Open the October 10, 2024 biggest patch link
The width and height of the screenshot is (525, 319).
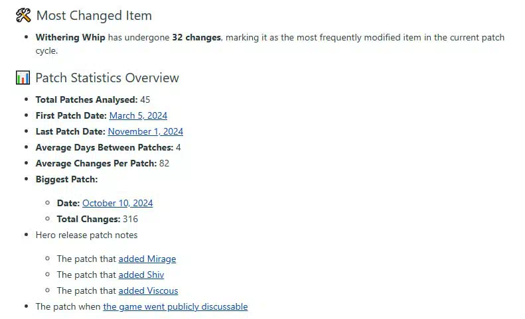click(x=117, y=203)
